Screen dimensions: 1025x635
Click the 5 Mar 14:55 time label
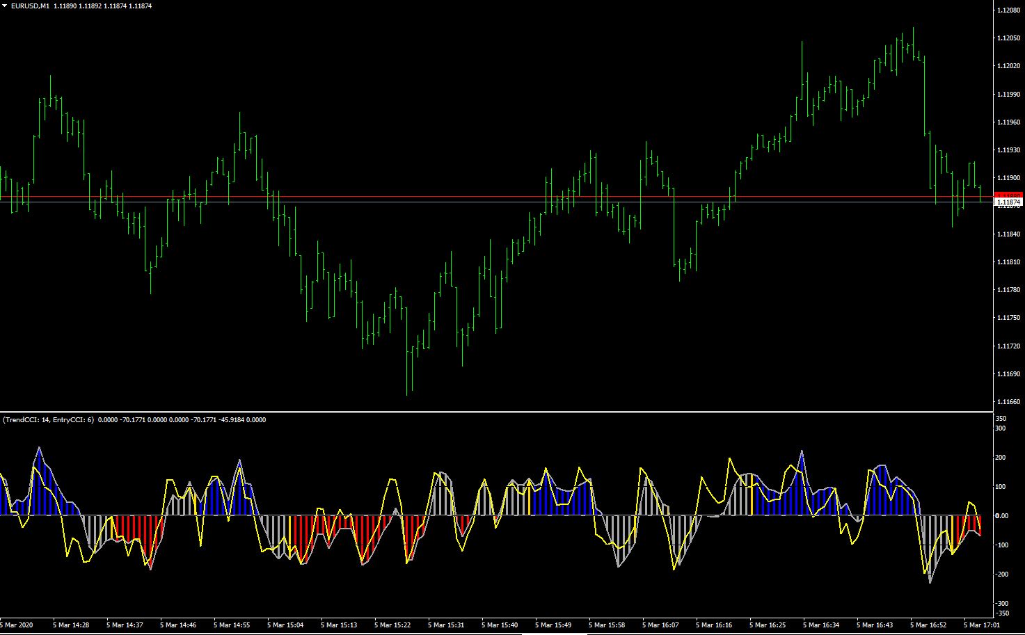tap(232, 625)
